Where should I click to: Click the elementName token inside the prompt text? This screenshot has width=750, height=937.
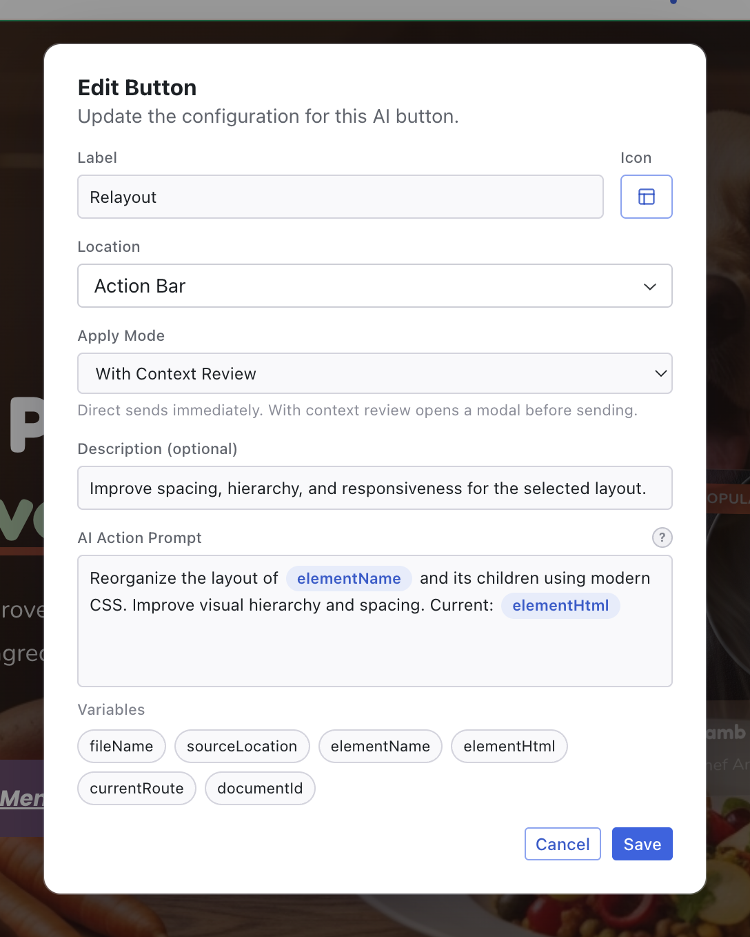click(349, 578)
